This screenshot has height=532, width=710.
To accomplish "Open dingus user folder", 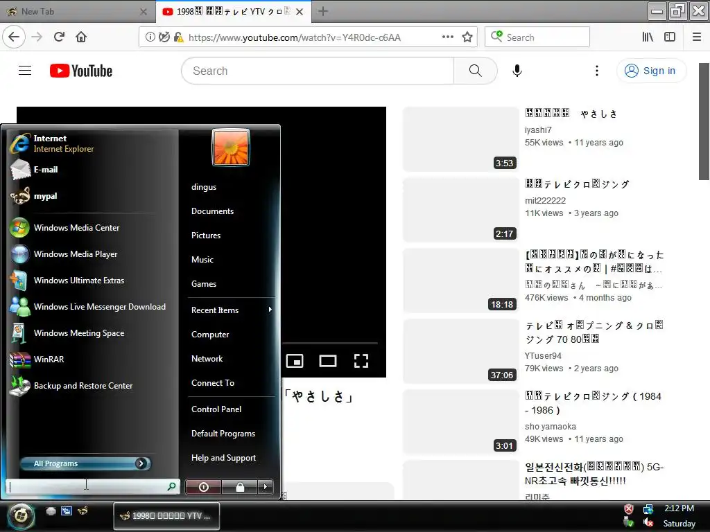I will tap(204, 187).
